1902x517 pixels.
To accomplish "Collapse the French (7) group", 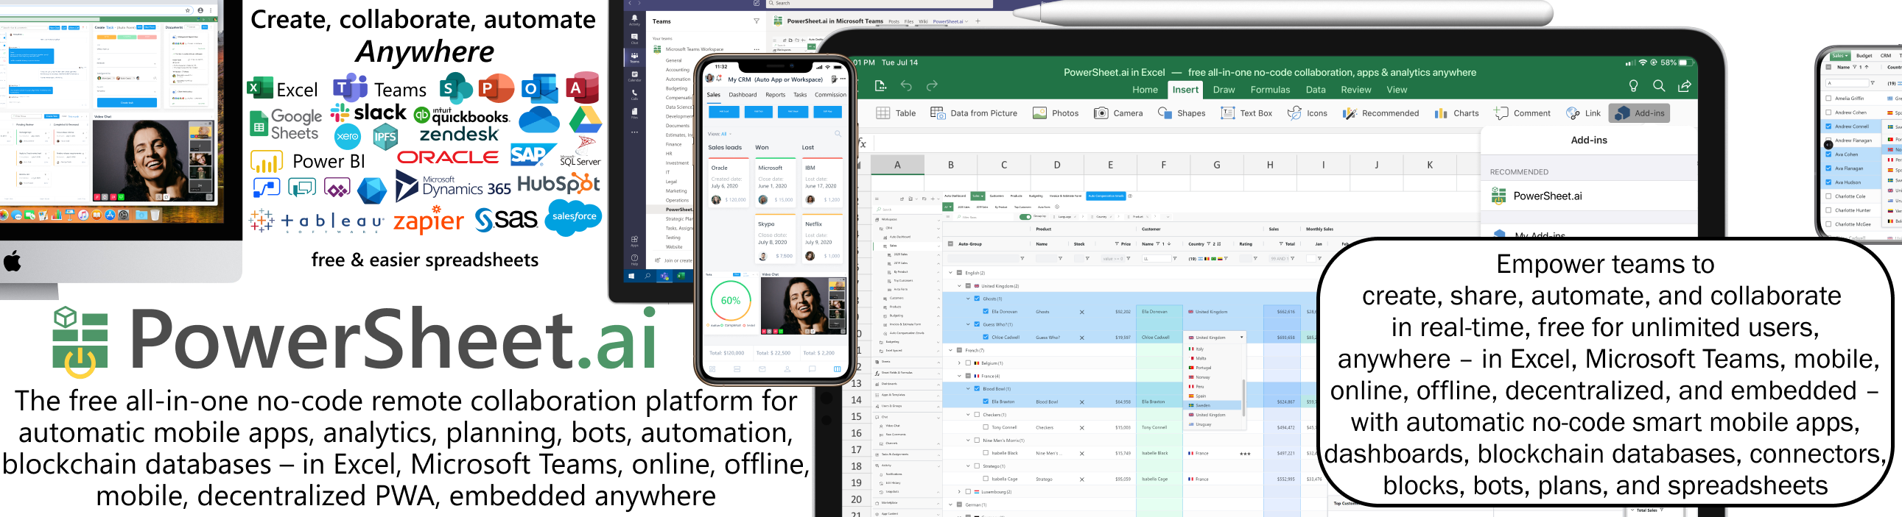I will (950, 350).
